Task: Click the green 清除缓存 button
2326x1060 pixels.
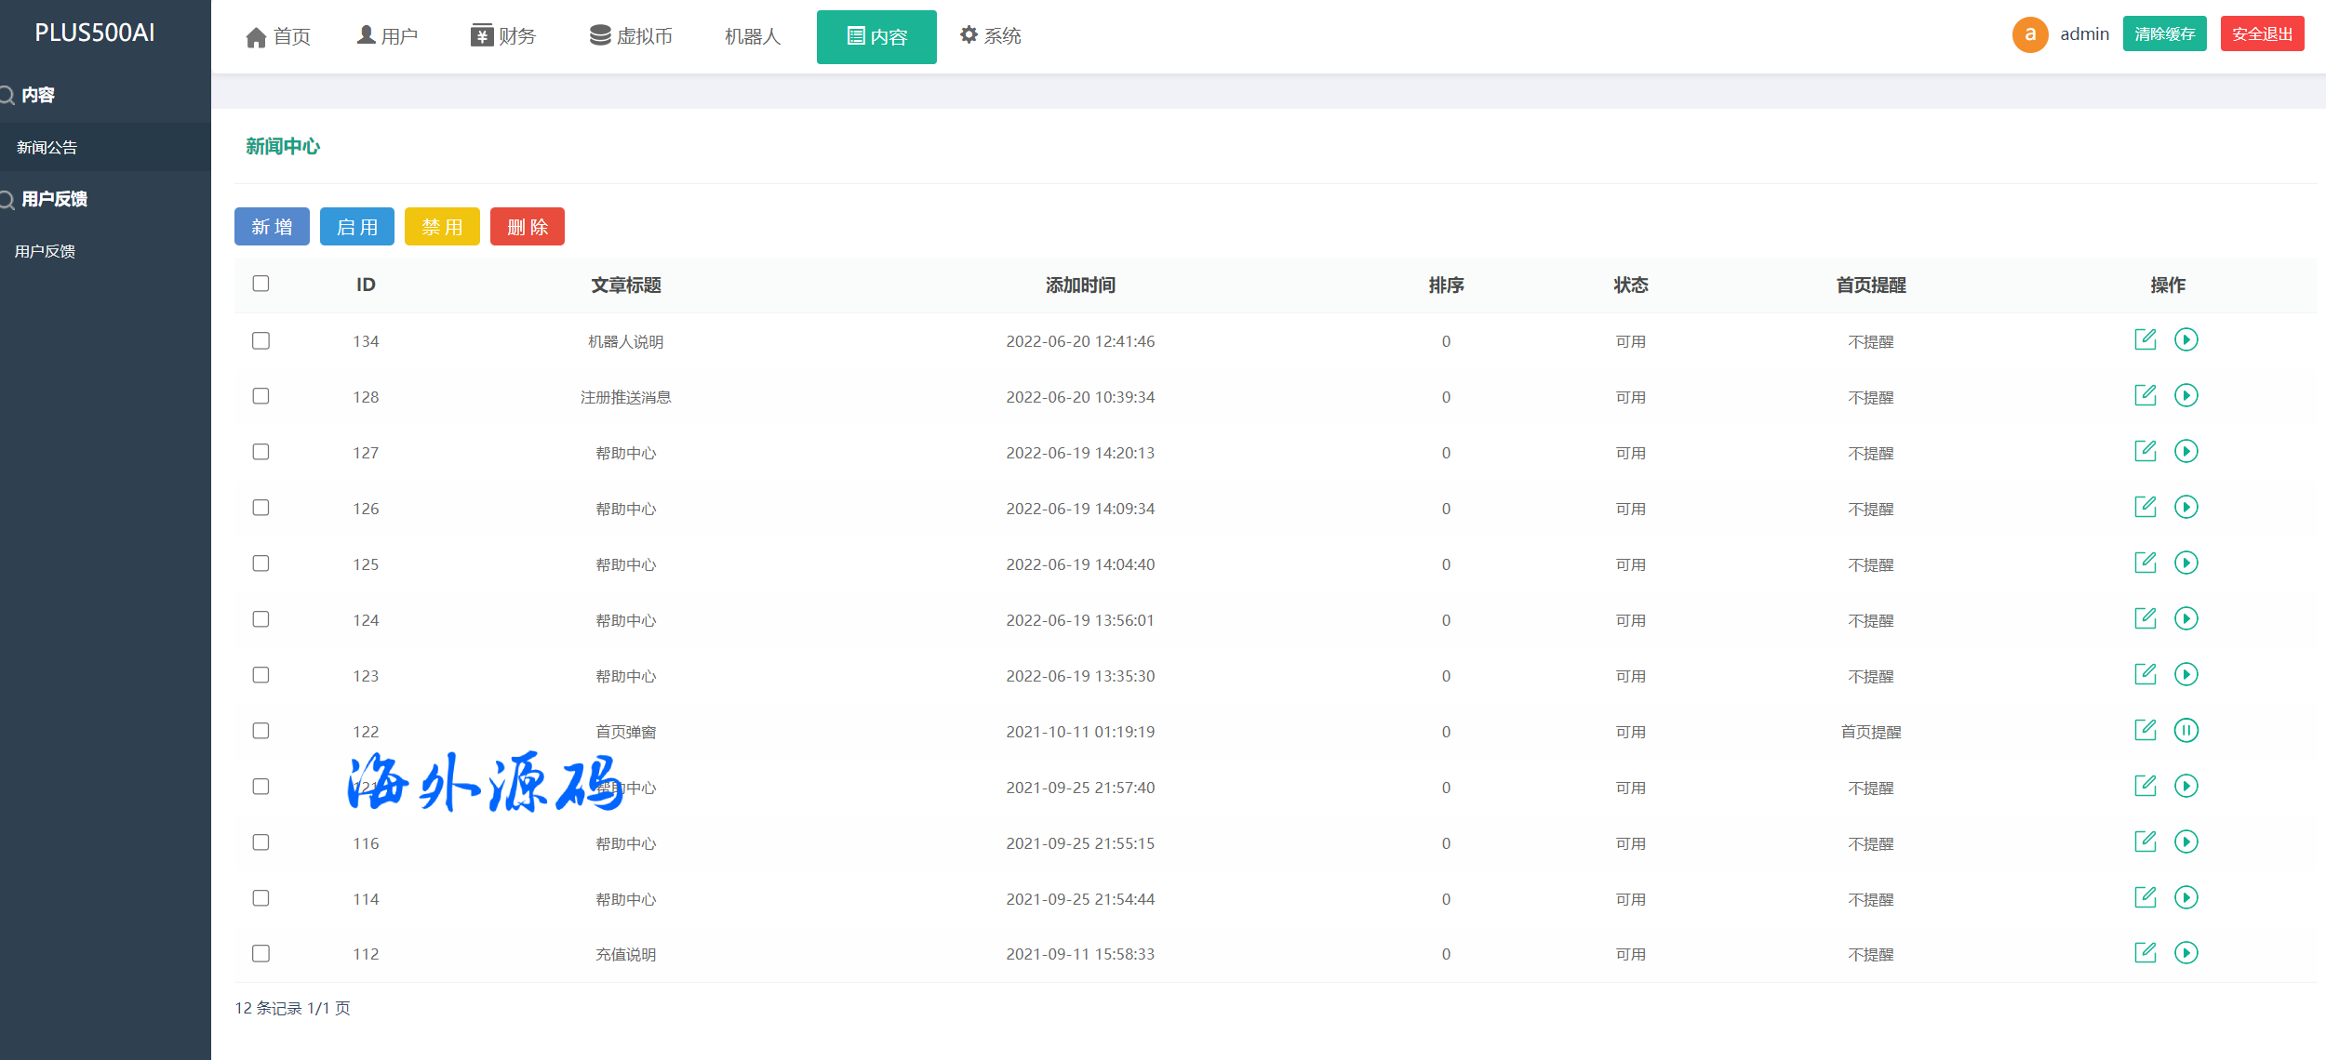Action: click(x=2164, y=34)
